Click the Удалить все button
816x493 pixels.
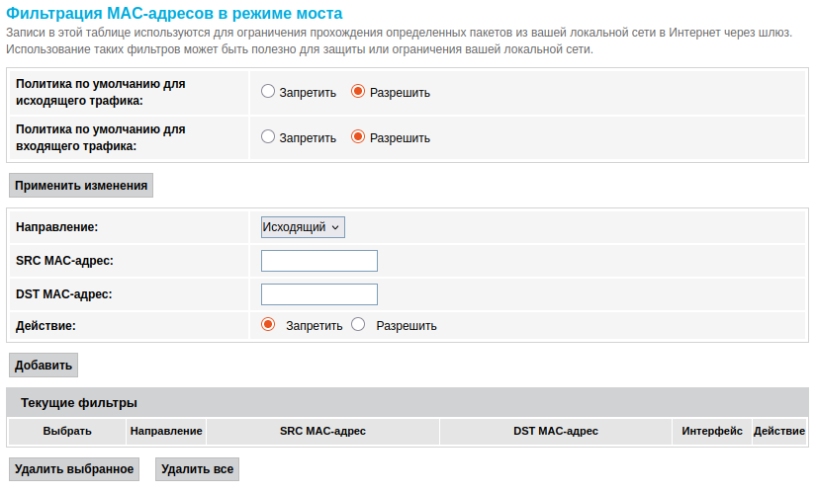198,468
